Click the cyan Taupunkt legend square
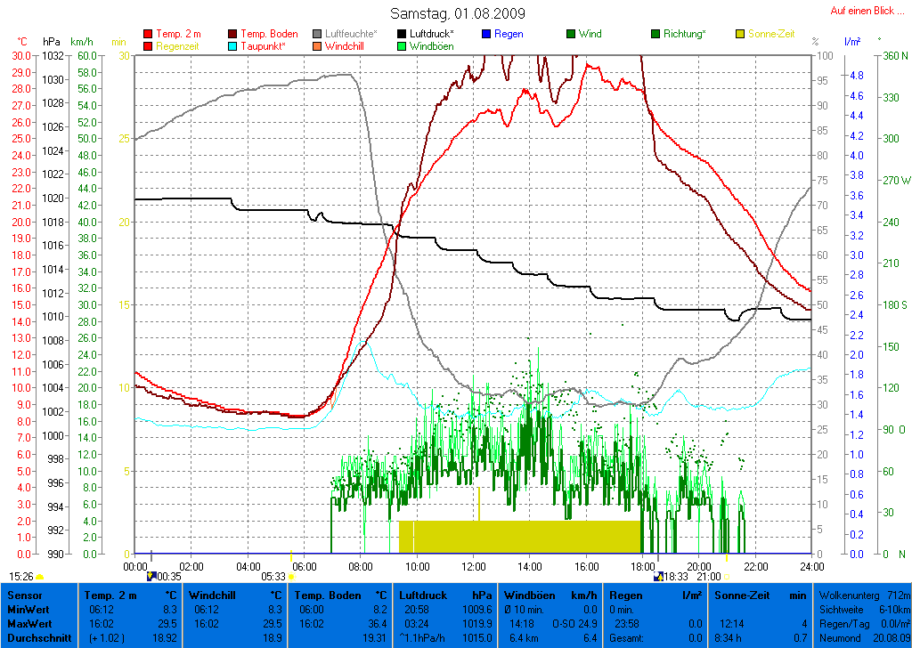 (233, 46)
